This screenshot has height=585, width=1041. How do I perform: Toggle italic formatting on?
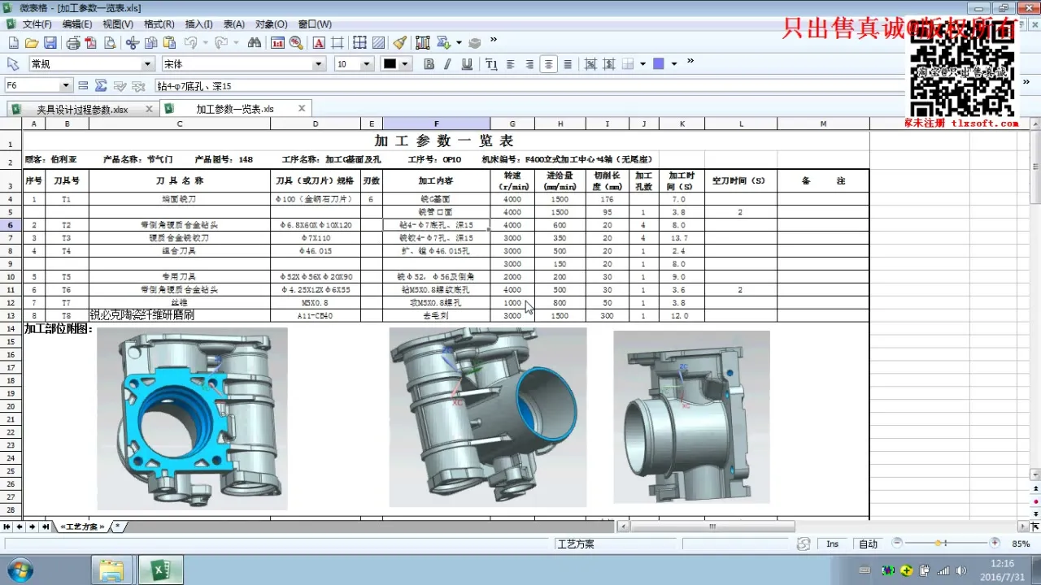(448, 63)
